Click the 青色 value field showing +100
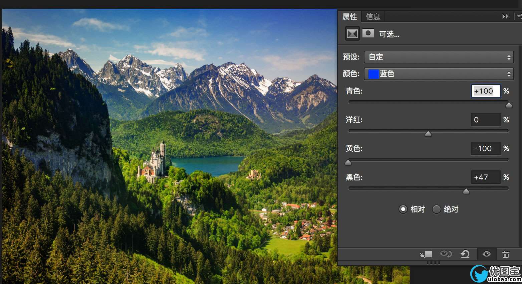This screenshot has width=522, height=284. [x=486, y=91]
